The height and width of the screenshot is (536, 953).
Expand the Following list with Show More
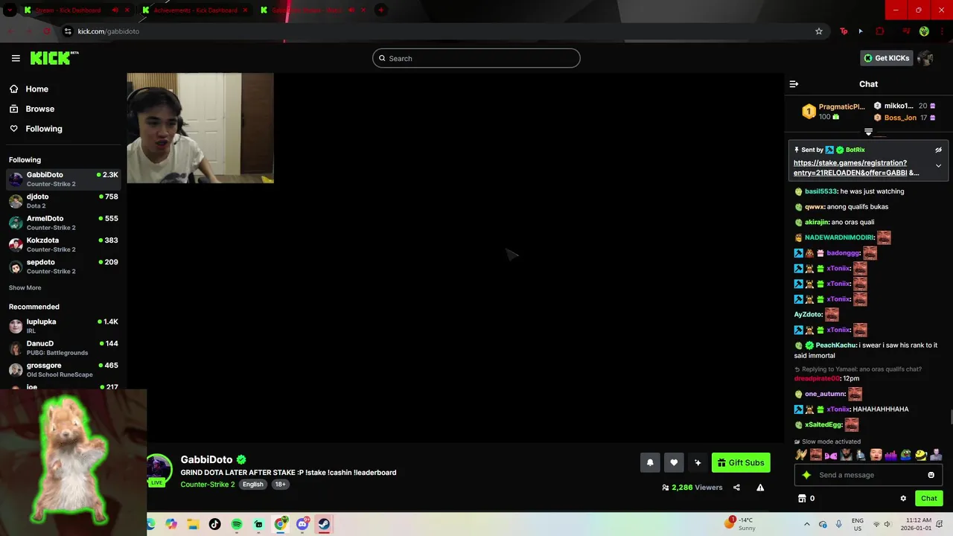click(x=25, y=288)
